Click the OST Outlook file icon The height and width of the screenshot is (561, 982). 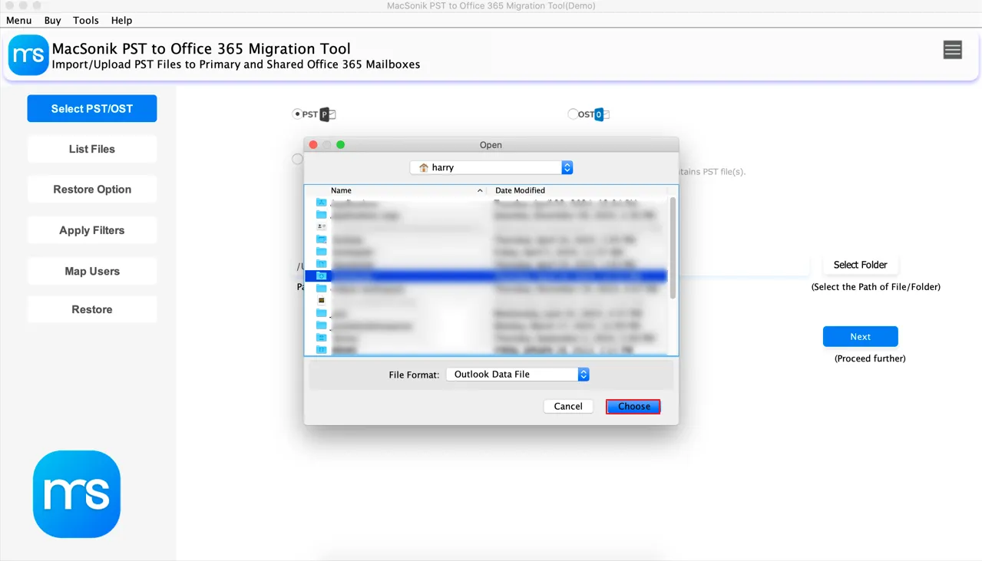click(x=602, y=114)
